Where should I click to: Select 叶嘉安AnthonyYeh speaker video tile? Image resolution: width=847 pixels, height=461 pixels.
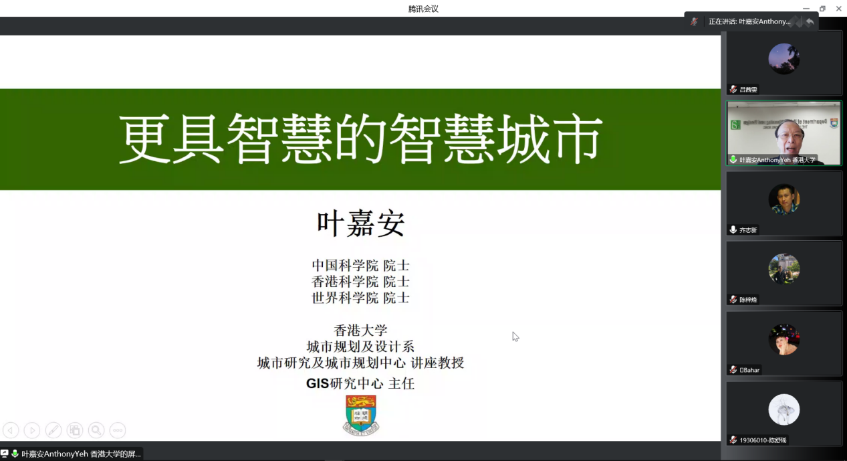point(783,132)
